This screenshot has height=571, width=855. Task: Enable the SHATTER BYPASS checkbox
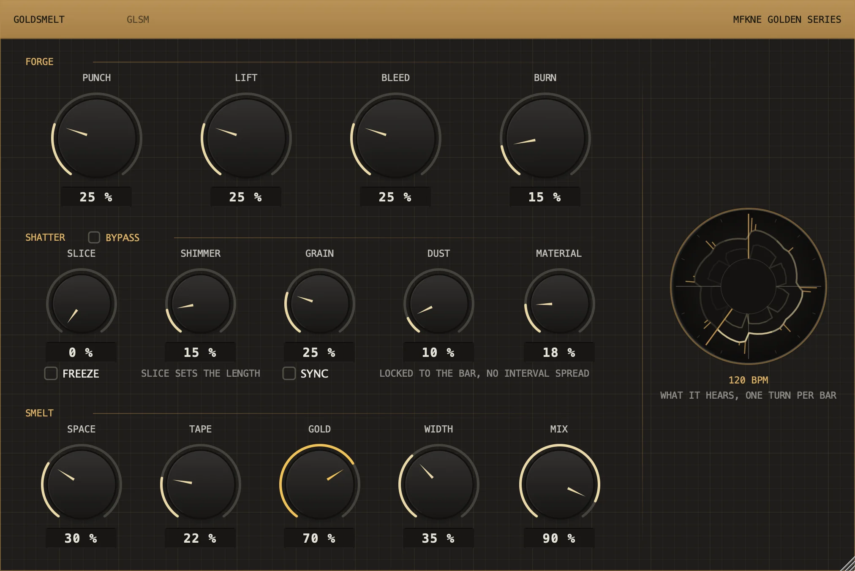[94, 237]
